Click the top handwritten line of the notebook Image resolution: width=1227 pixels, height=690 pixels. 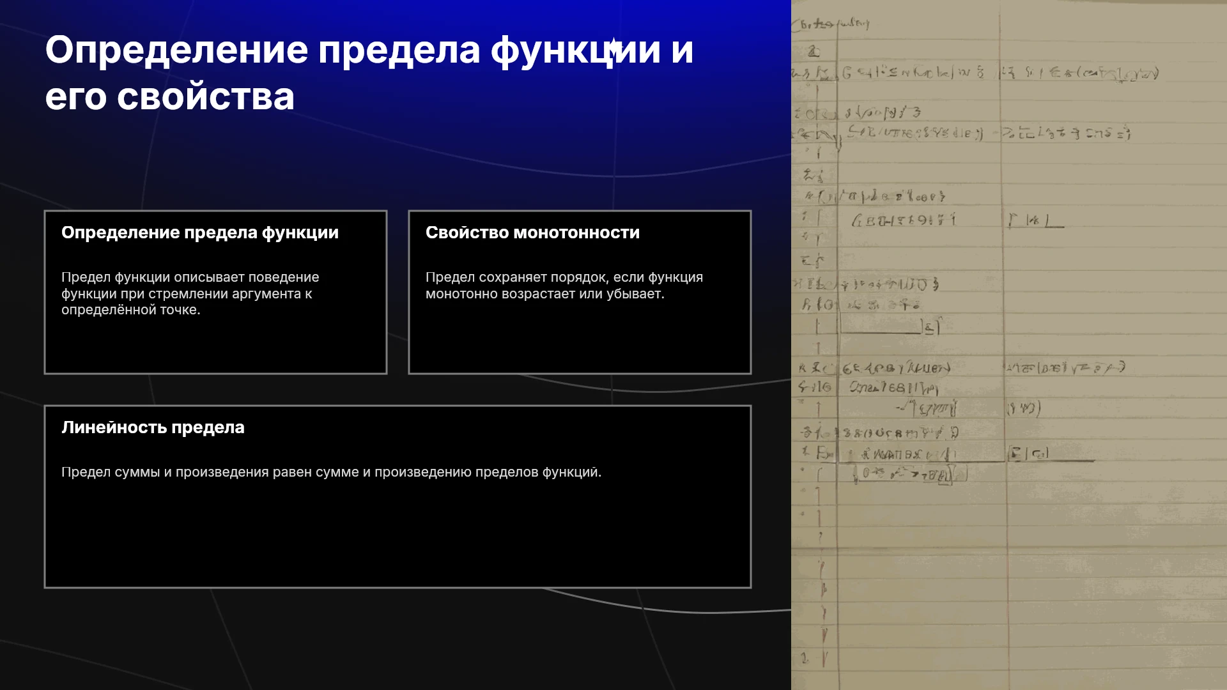click(x=831, y=24)
